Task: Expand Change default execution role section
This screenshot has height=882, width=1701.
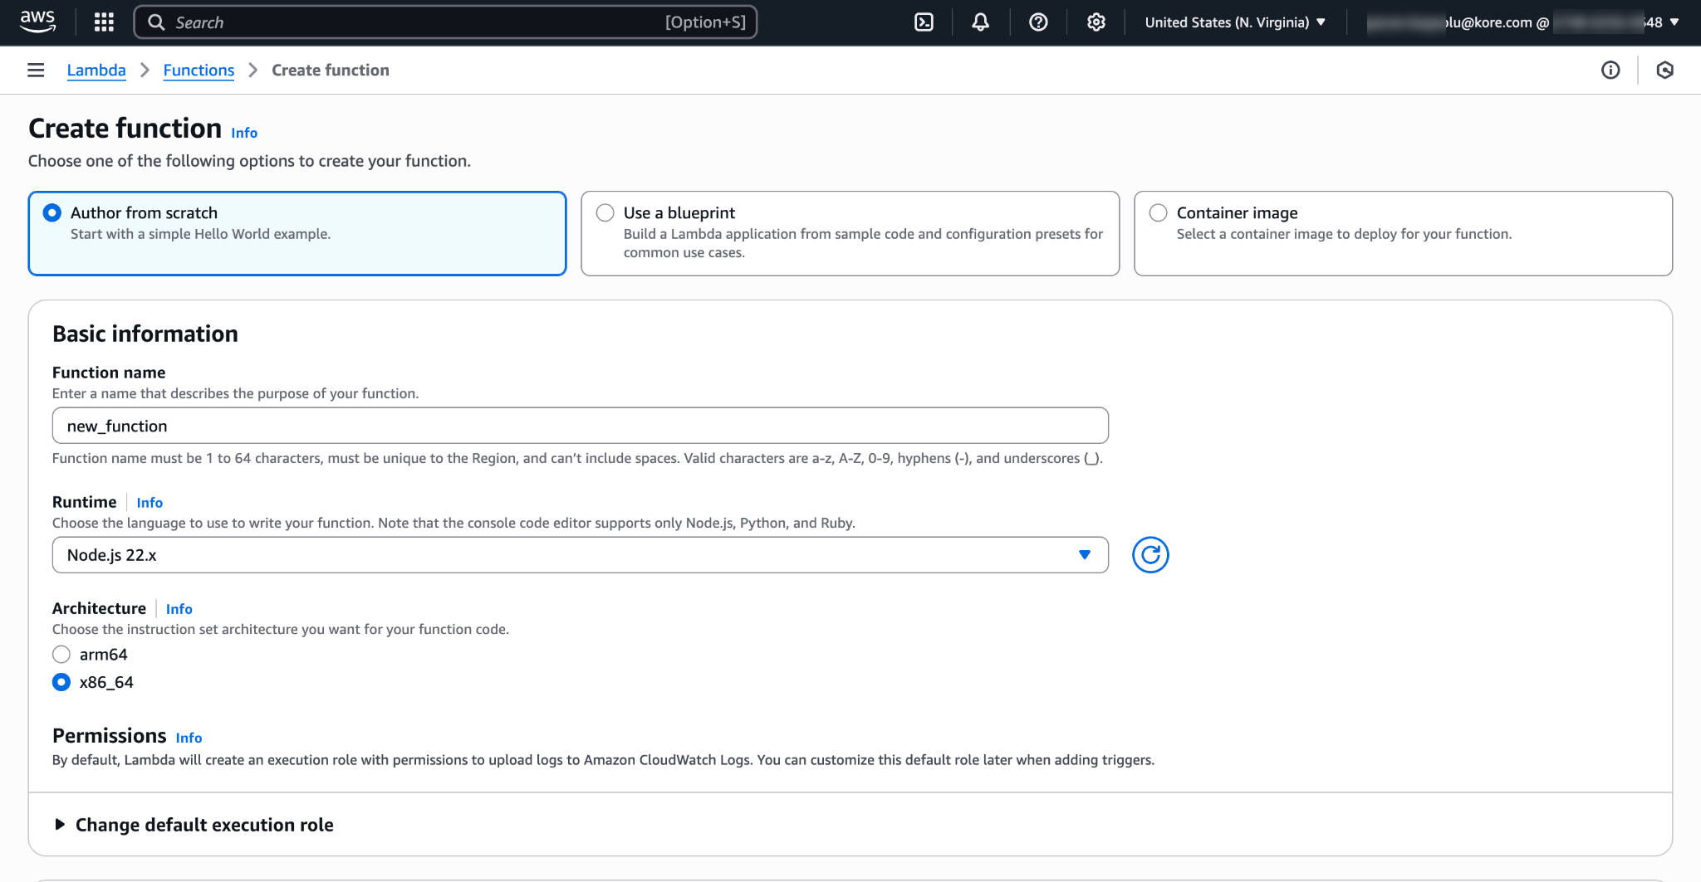Action: [x=203, y=825]
